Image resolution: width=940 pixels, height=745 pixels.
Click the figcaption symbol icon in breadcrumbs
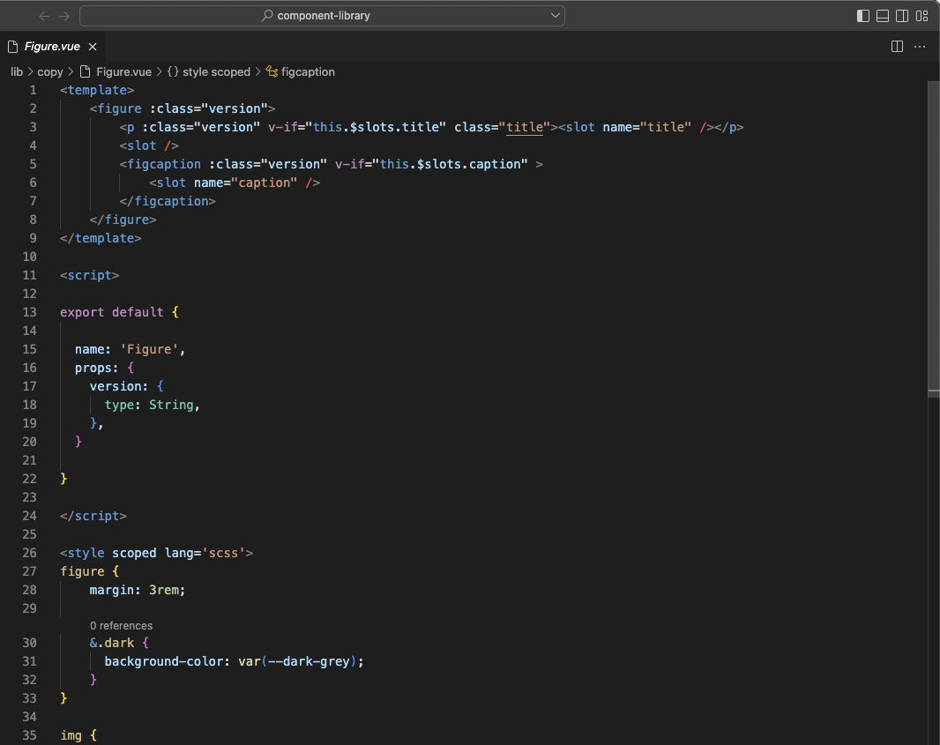pyautogui.click(x=272, y=72)
